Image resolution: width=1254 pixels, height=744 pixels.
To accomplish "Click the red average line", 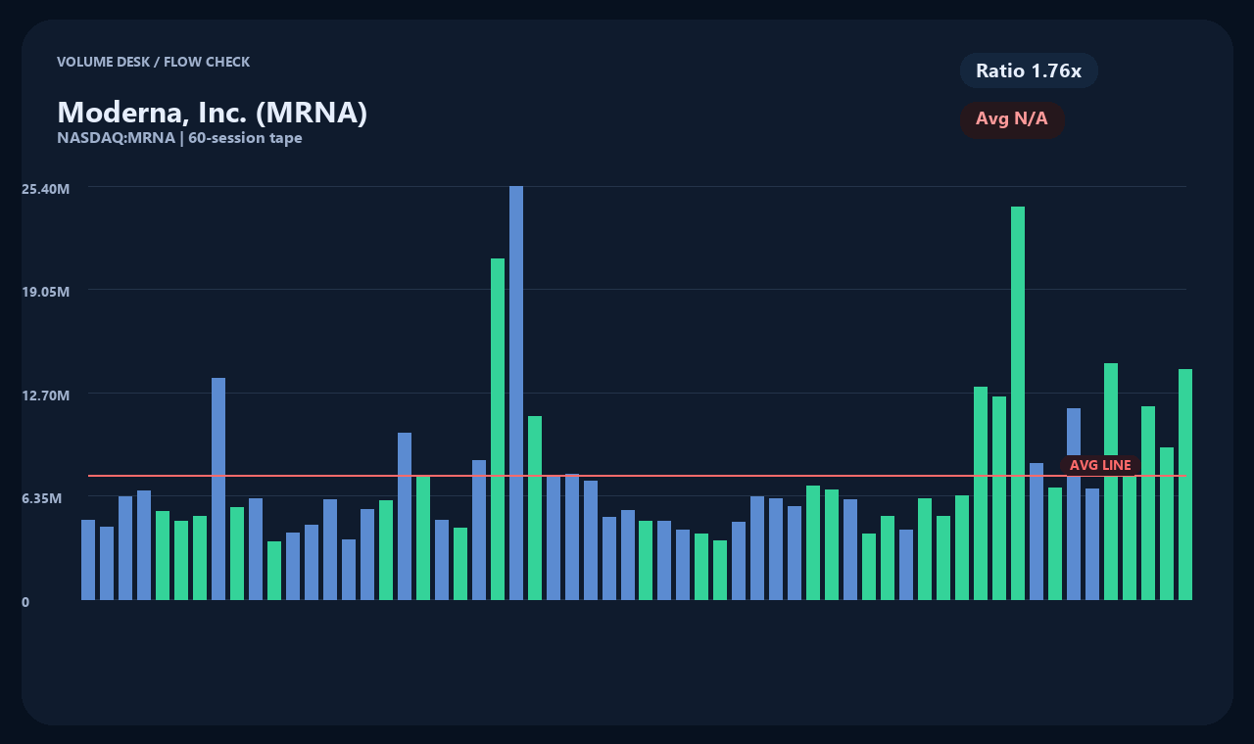I will click(637, 476).
